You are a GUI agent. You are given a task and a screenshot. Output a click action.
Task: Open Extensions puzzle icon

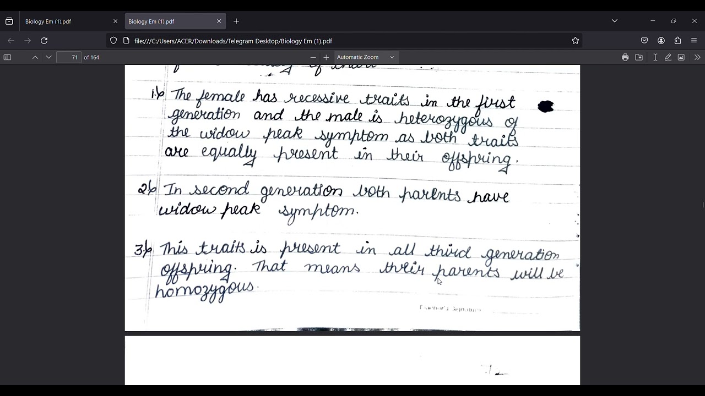677,41
